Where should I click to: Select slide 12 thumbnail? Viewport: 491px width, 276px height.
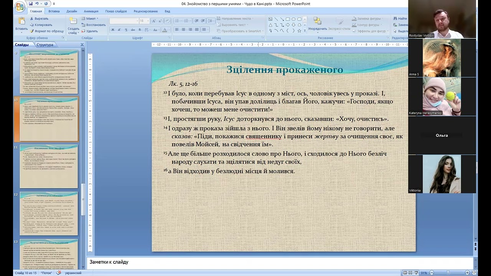pyautogui.click(x=49, y=214)
